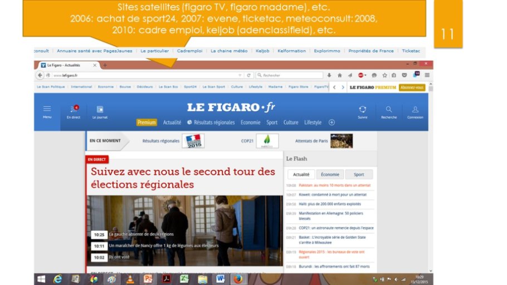This screenshot has width=507, height=285.
Task: Open the Basket Golden State flash item
Action: pyautogui.click(x=333, y=240)
